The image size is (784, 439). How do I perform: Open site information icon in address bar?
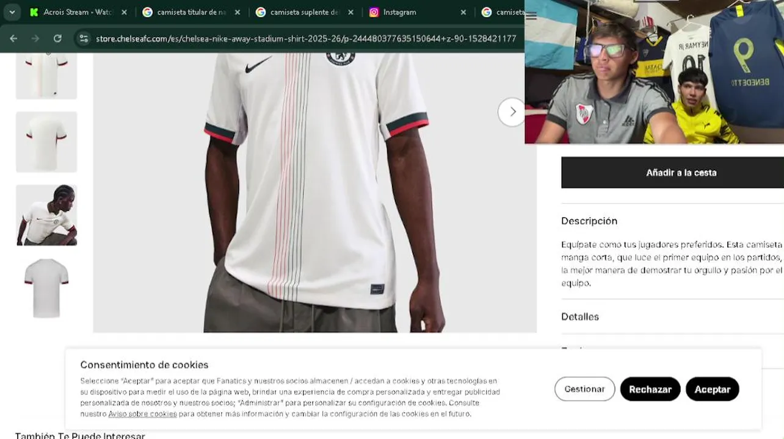click(x=84, y=38)
